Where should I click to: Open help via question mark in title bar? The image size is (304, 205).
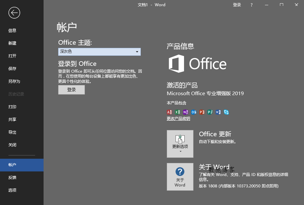coord(251,5)
